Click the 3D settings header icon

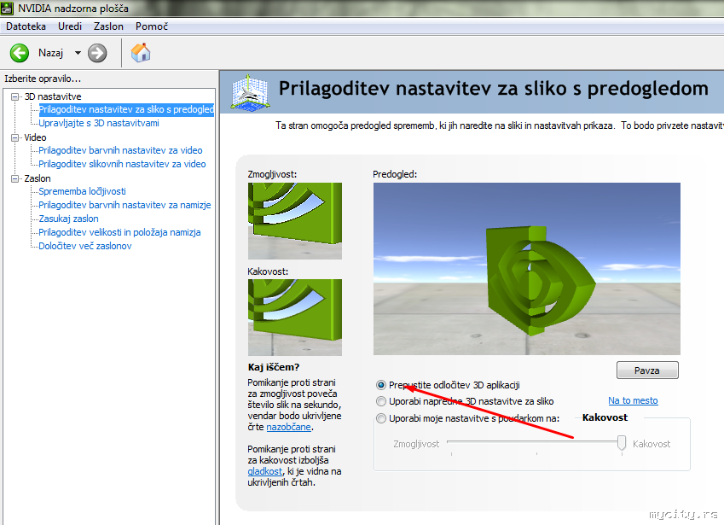click(x=250, y=92)
